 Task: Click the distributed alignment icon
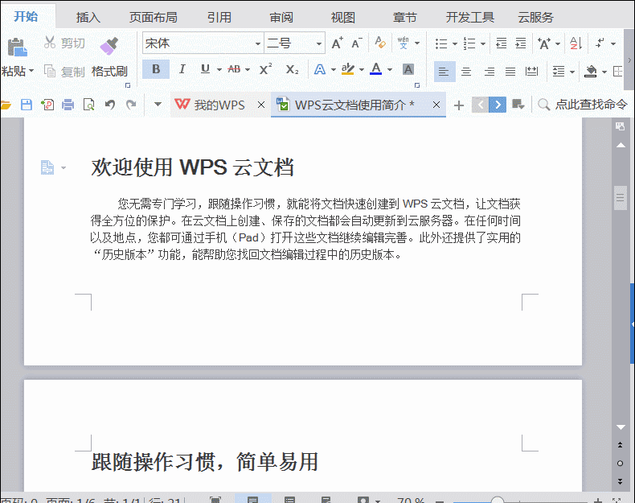click(x=532, y=72)
